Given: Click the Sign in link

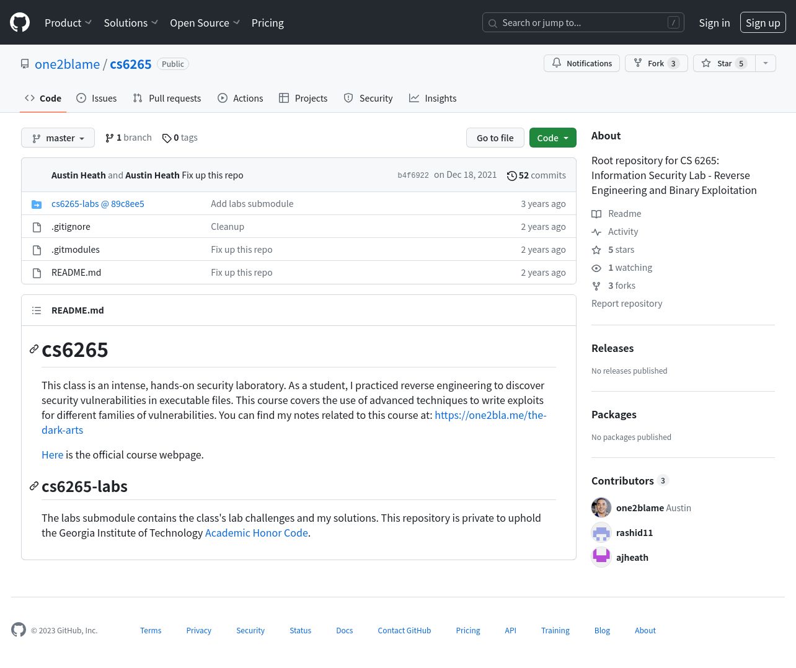Looking at the screenshot, I should [714, 23].
